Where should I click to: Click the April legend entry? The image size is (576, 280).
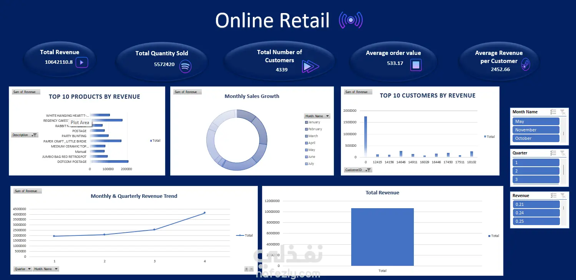click(310, 143)
